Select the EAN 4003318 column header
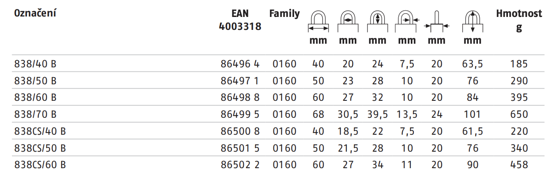This screenshot has height=182, width=554. point(240,20)
